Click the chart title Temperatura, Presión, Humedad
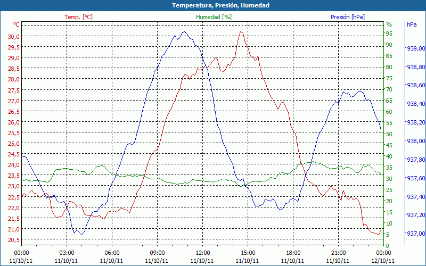This screenshot has width=426, height=266. (x=220, y=5)
